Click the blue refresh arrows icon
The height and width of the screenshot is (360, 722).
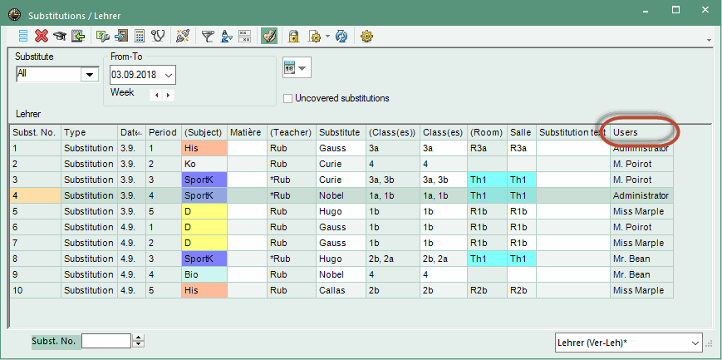(x=341, y=36)
